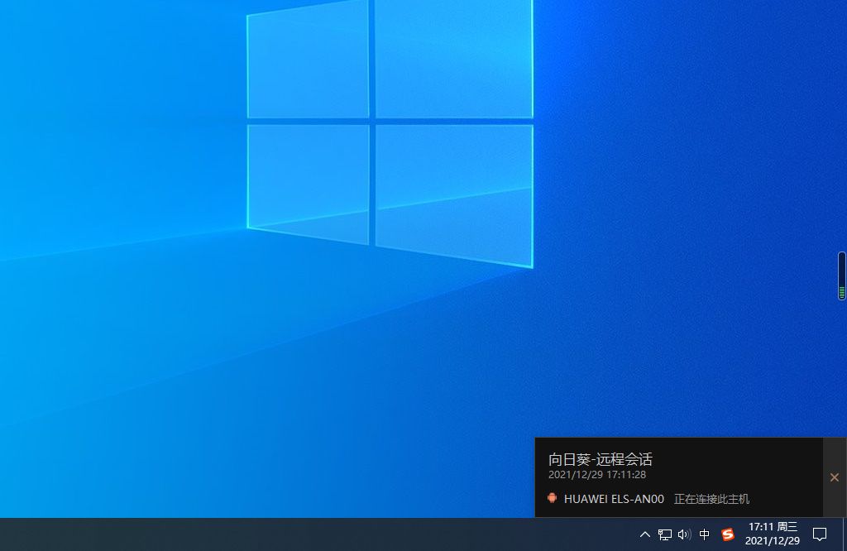Click the Show desktop strip on the taskbar

pyautogui.click(x=845, y=534)
